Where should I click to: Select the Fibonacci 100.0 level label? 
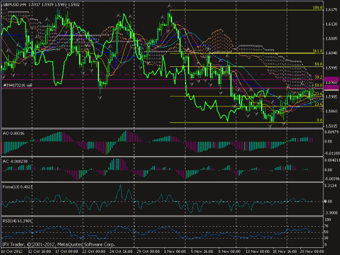point(318,8)
